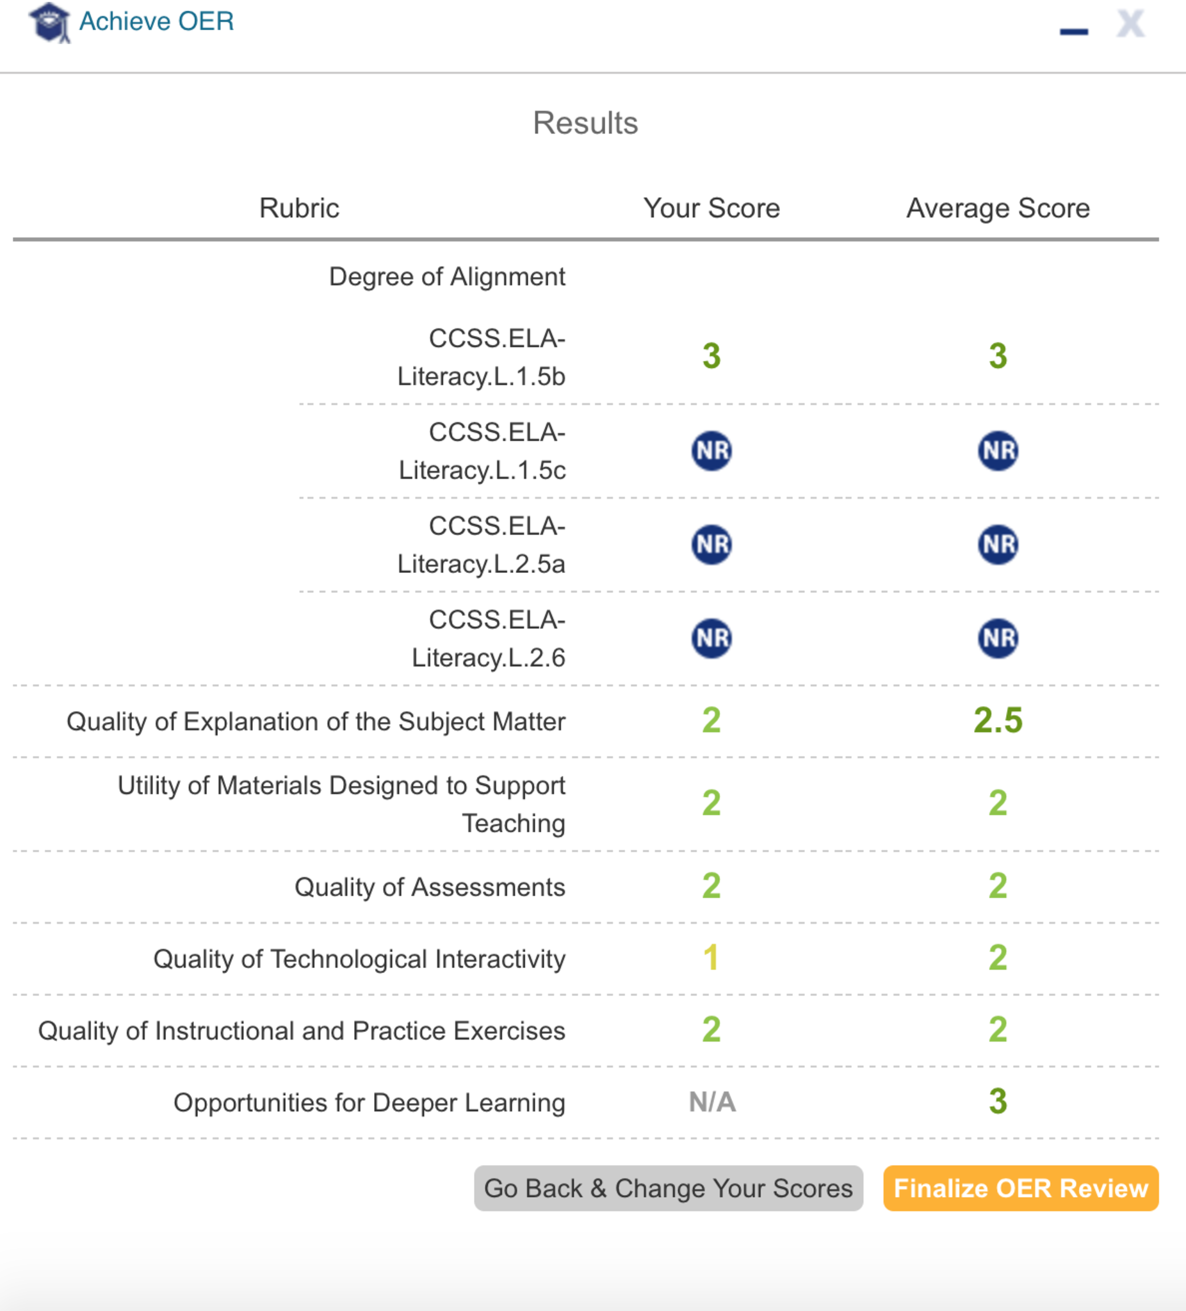Click the 2.5 average for Quality of Explanation
The height and width of the screenshot is (1311, 1186).
[997, 721]
